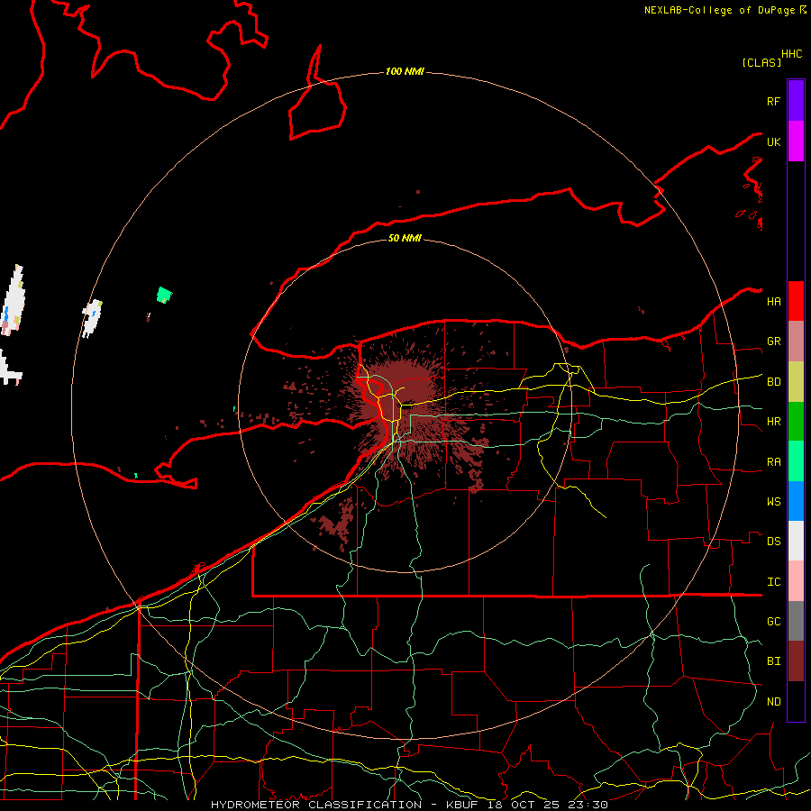Click the GR legend color swatch
Viewport: 811px width, 811px height.
pos(796,342)
